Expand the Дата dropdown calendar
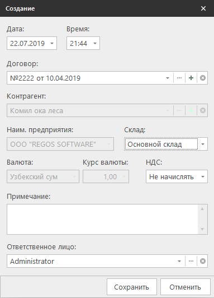The width and height of the screenshot is (214, 298). [x=52, y=43]
